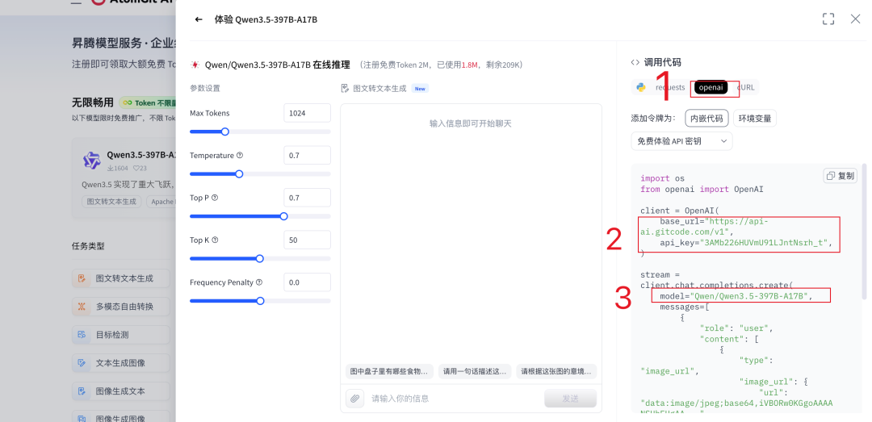Click the 图文转文本生成 sidebar icon
Image resolution: width=872 pixels, height=422 pixels.
[82, 278]
